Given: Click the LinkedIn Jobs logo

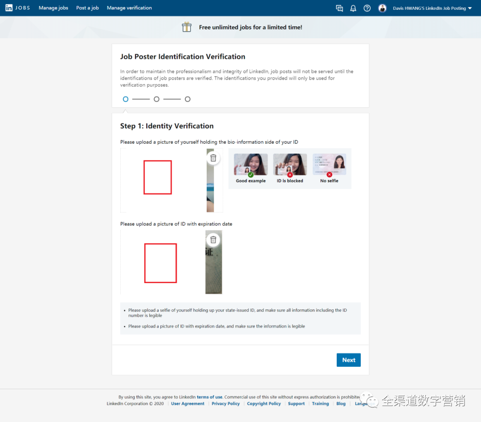Looking at the screenshot, I should coord(18,8).
